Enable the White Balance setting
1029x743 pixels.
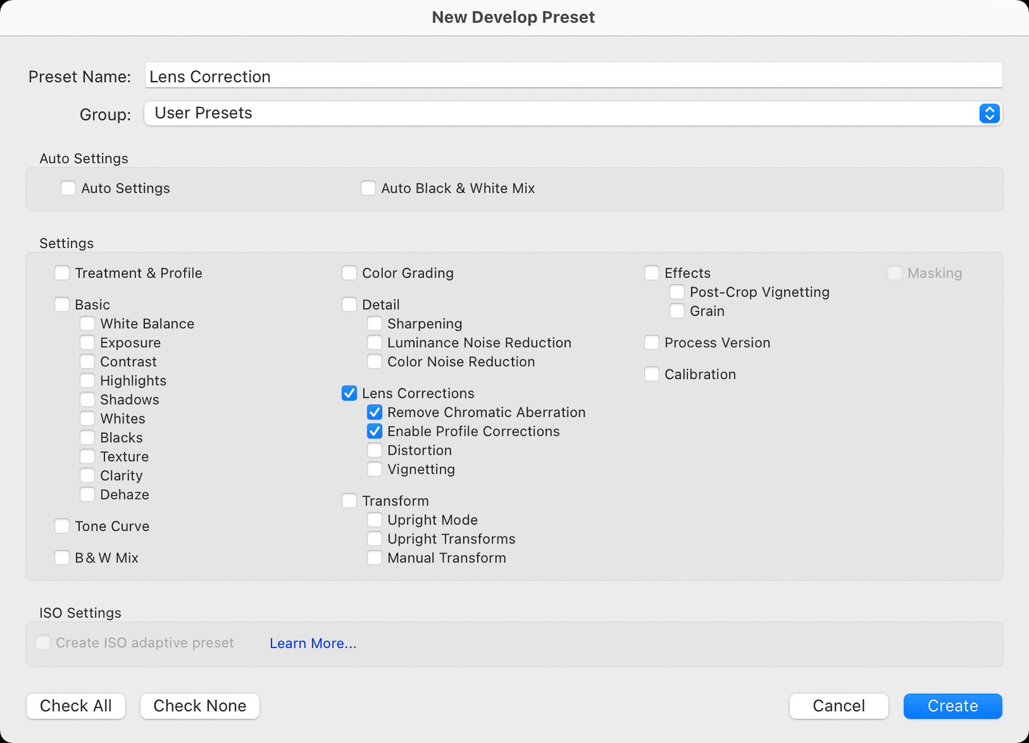coord(87,323)
